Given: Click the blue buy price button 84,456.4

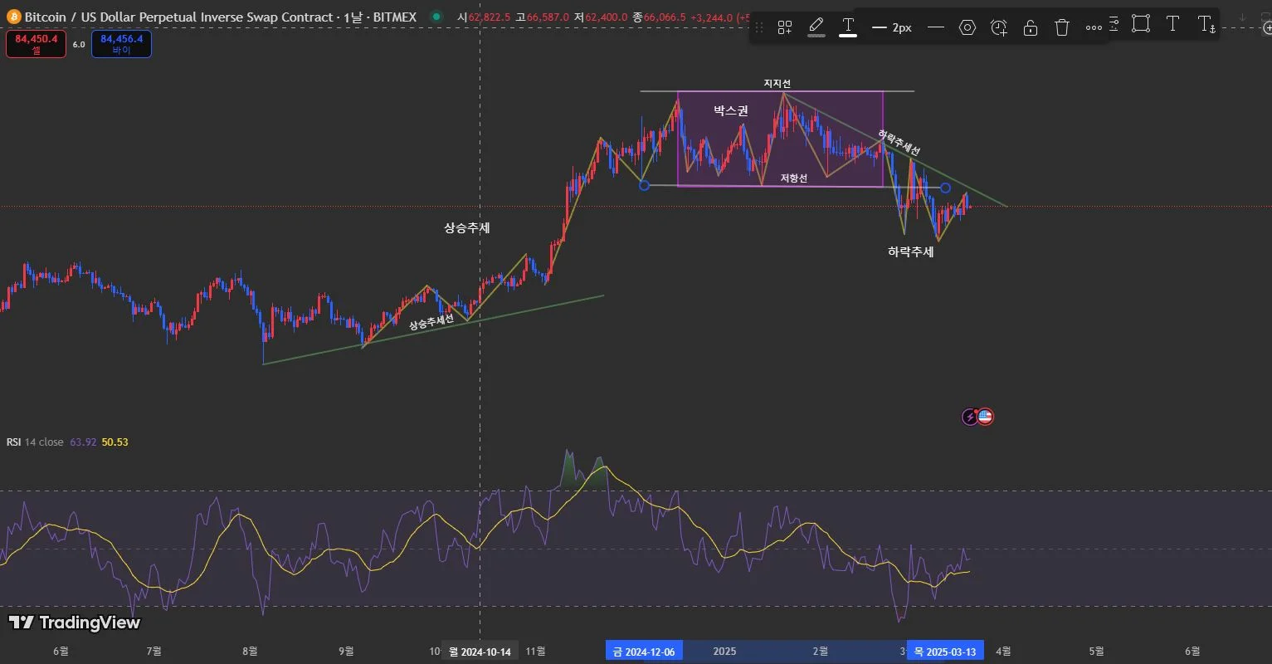Looking at the screenshot, I should 121,44.
